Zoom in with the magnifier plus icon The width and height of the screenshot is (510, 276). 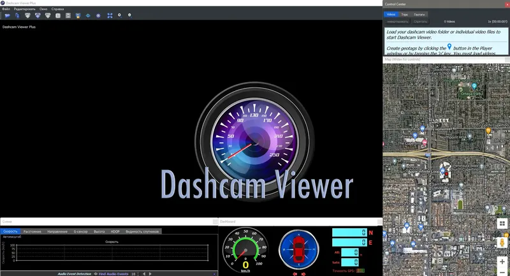120,15
